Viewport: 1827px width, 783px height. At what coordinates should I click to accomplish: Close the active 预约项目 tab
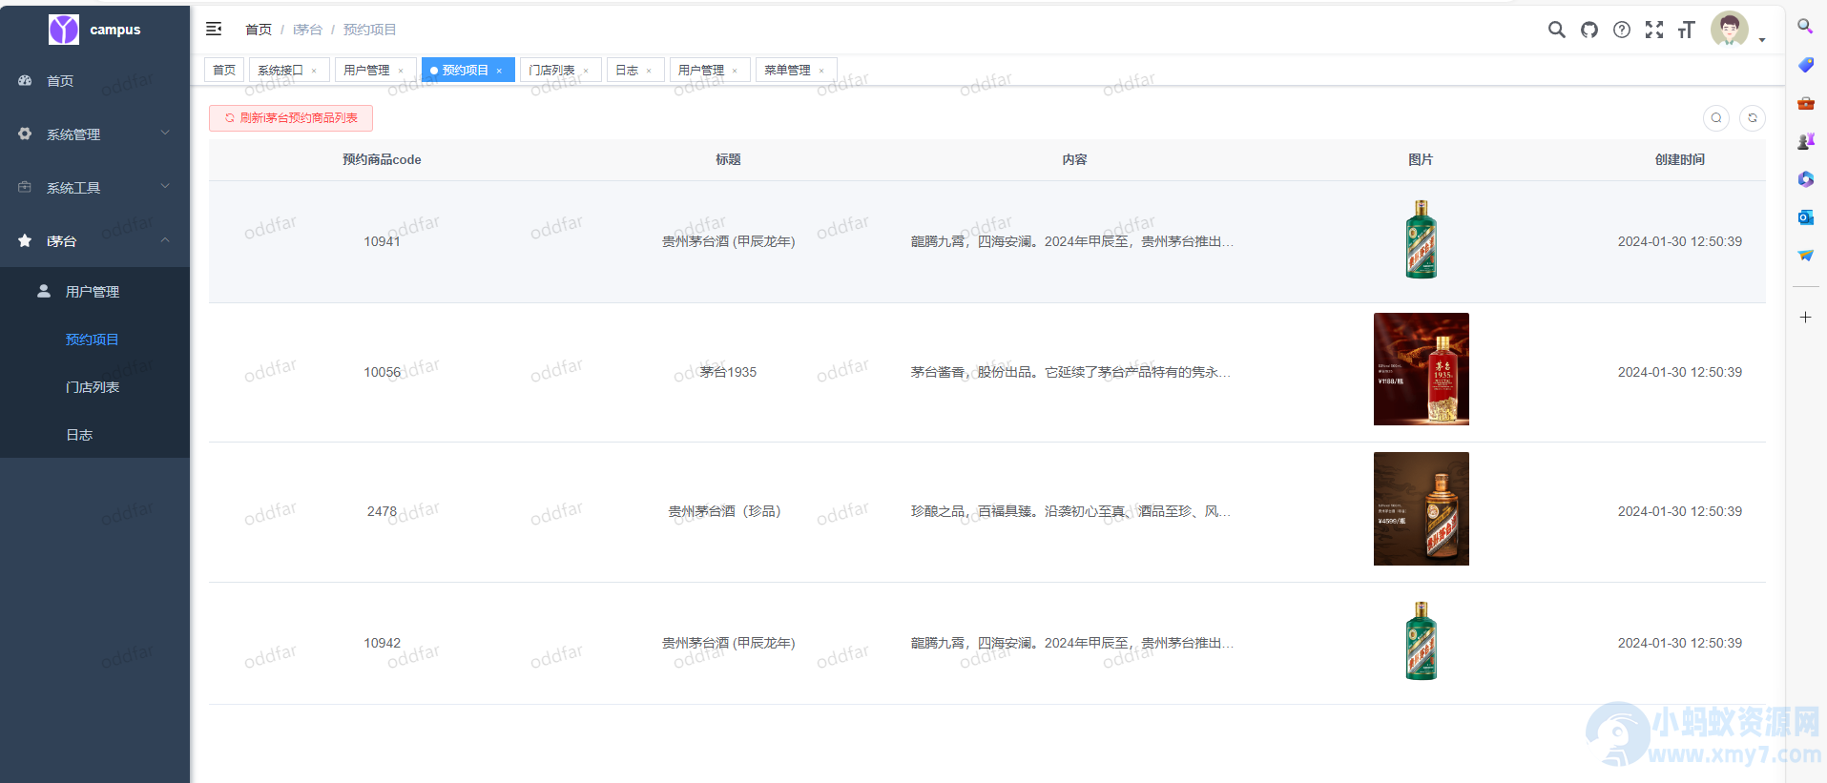(499, 71)
